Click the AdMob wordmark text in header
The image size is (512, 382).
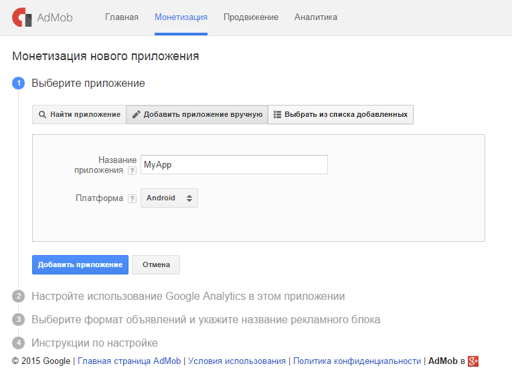click(55, 17)
